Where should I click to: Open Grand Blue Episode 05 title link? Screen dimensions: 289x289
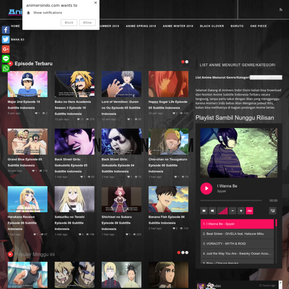(x=25, y=162)
